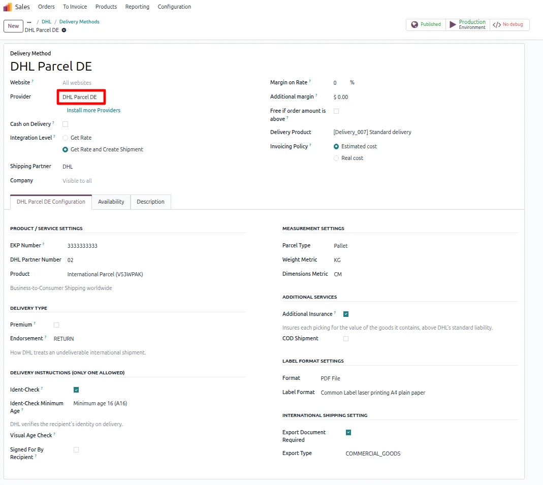Switch to the Description tab

(x=151, y=202)
